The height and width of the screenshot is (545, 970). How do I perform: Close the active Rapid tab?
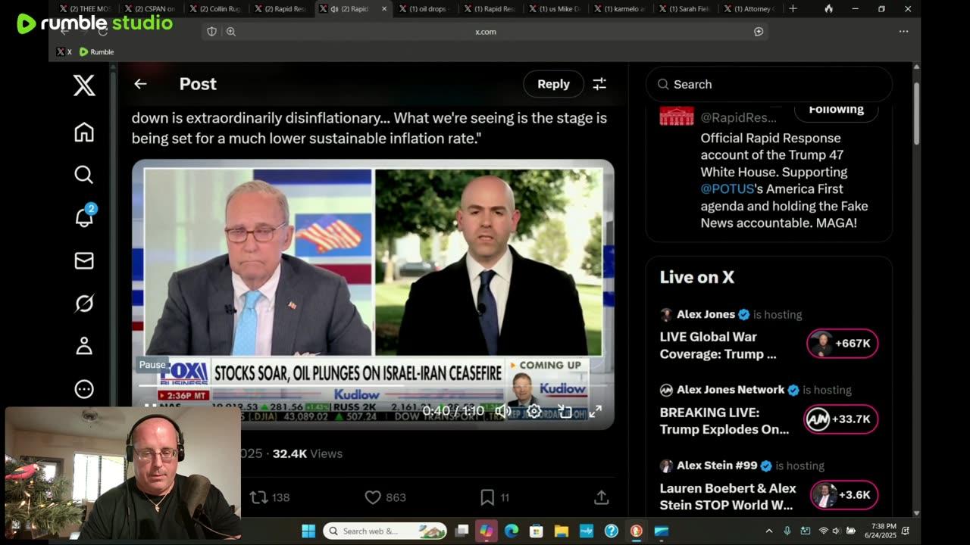coord(383,9)
